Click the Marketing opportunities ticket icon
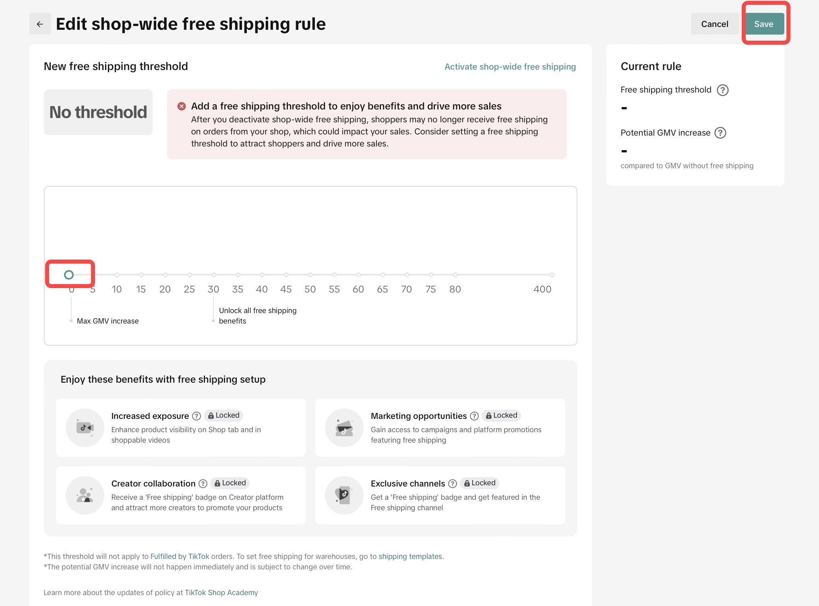819x606 pixels. [x=344, y=428]
